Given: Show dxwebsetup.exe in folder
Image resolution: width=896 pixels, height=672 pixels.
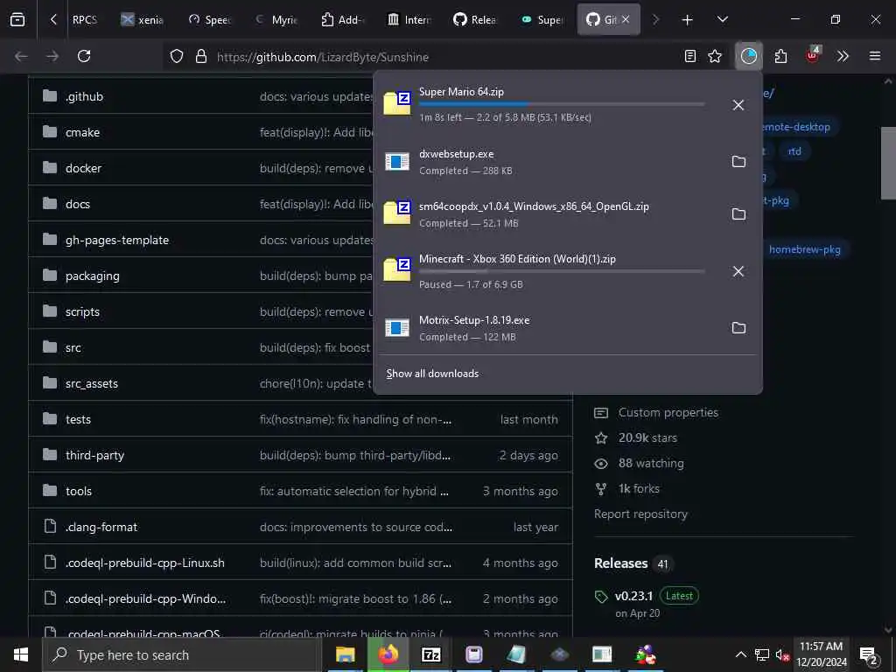Looking at the screenshot, I should tap(738, 162).
